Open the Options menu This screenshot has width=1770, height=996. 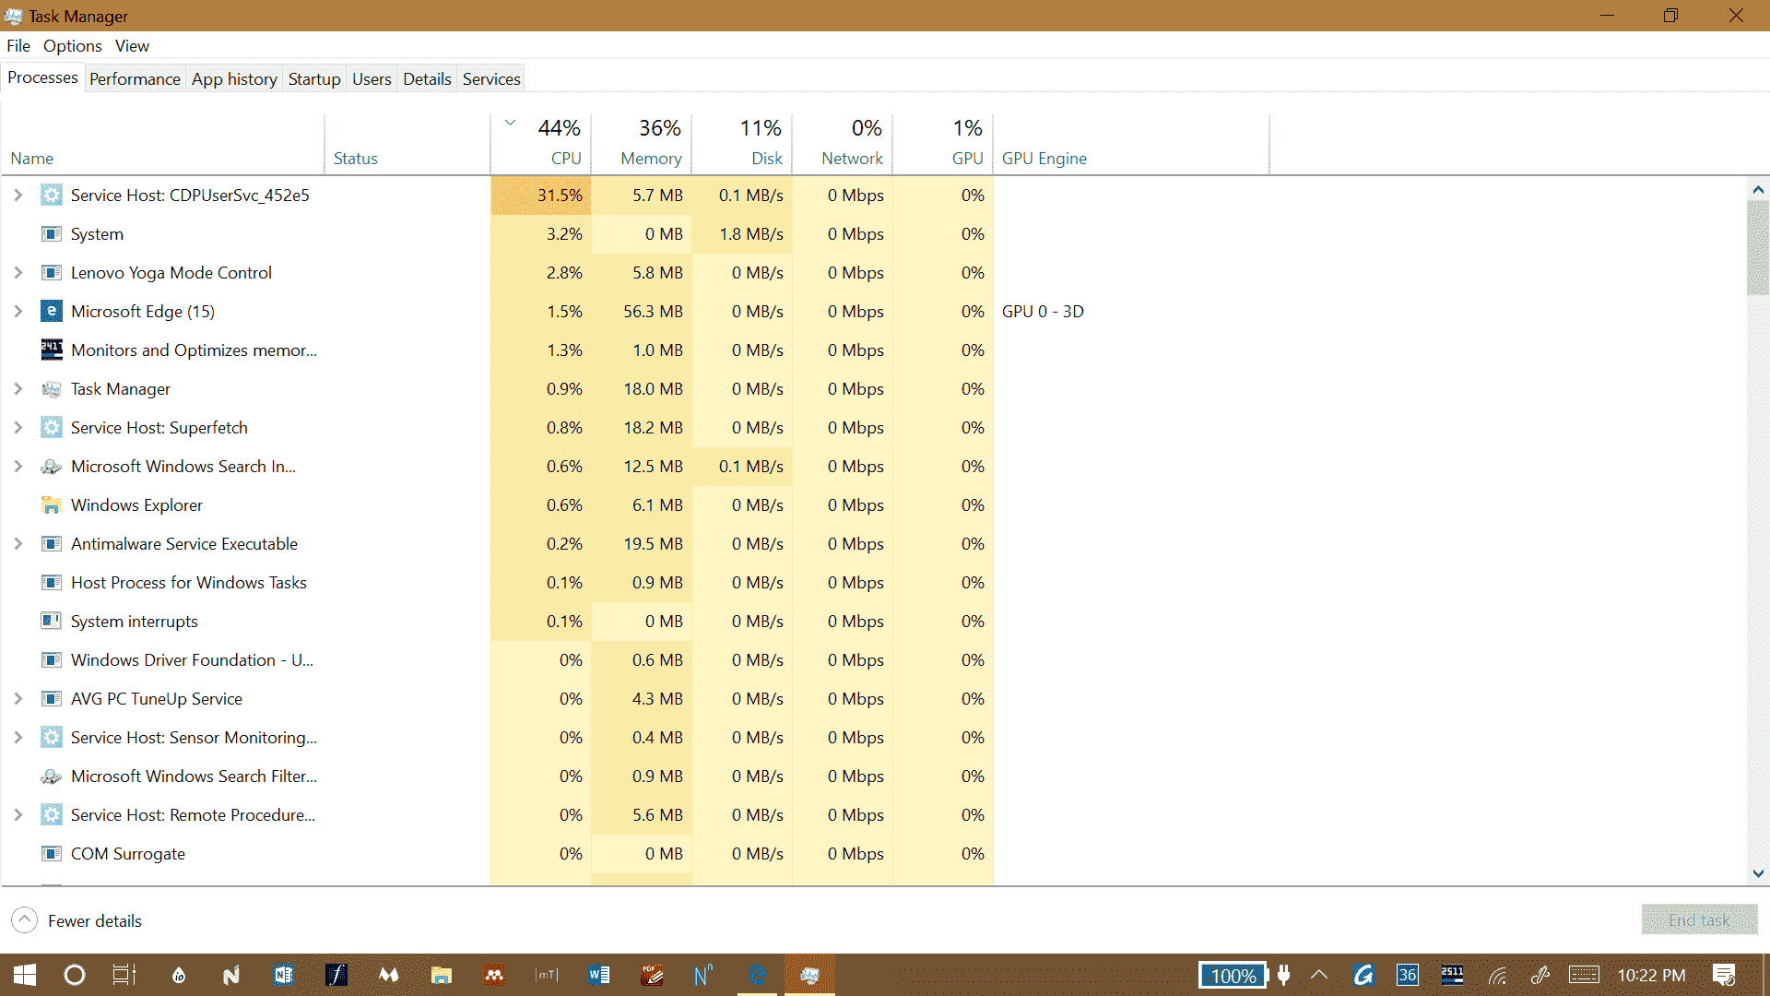(x=72, y=45)
